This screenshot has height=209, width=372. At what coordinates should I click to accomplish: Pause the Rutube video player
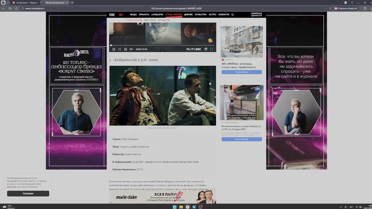tap(119, 49)
